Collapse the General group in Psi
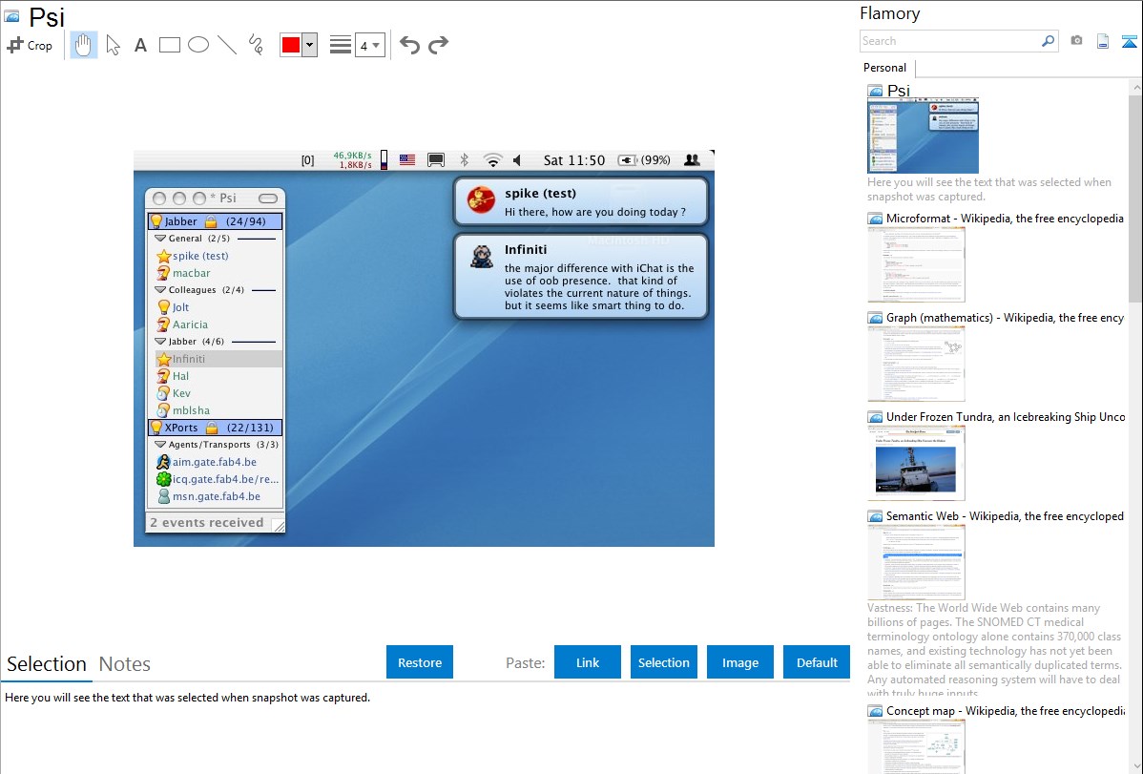The height and width of the screenshot is (774, 1143). [x=160, y=239]
